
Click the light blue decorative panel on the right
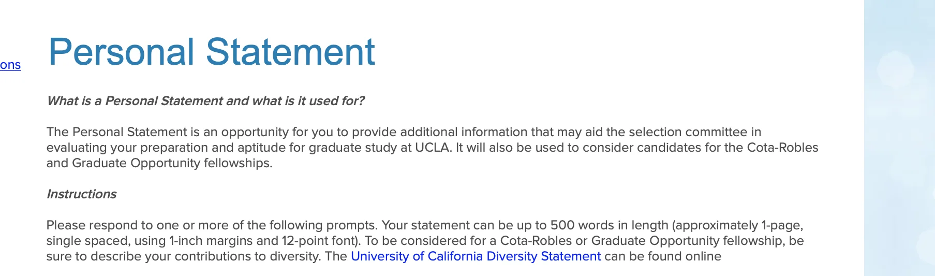899,138
